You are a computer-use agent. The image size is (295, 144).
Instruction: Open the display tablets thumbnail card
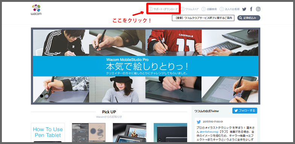pos(130,132)
